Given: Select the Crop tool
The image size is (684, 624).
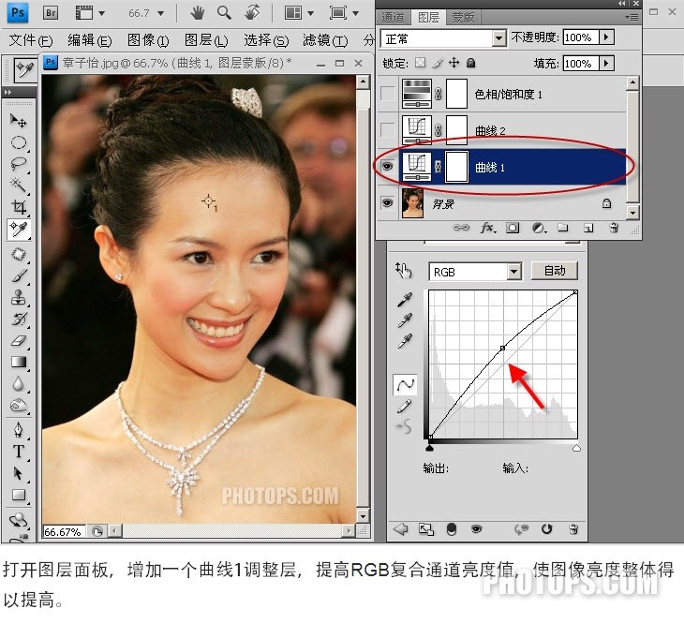Looking at the screenshot, I should tap(19, 207).
